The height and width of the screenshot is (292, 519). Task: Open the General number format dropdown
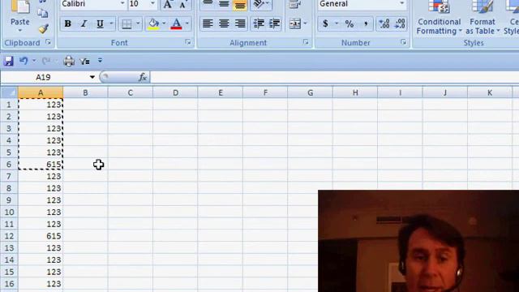402,3
